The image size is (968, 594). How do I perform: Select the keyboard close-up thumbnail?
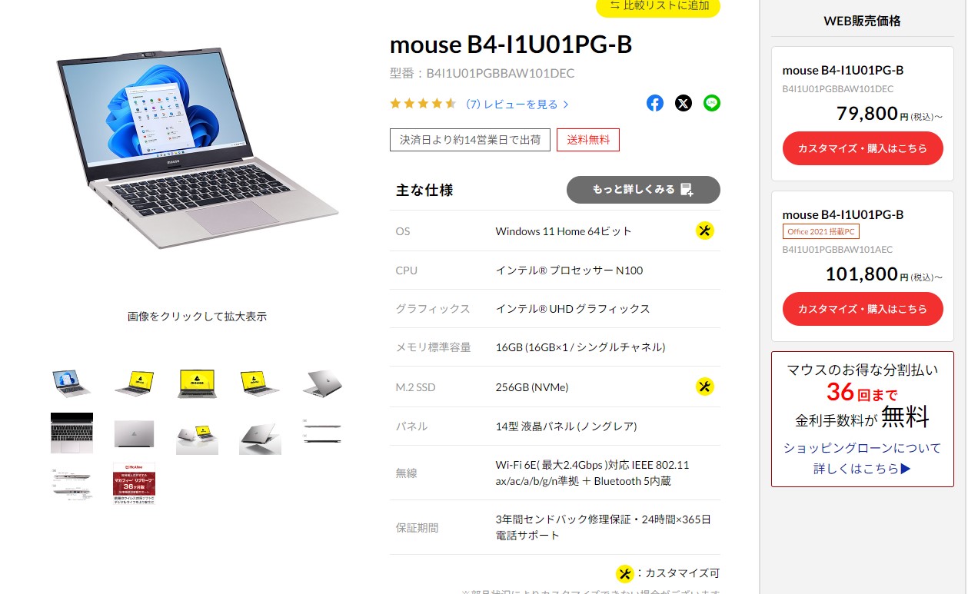click(x=72, y=433)
